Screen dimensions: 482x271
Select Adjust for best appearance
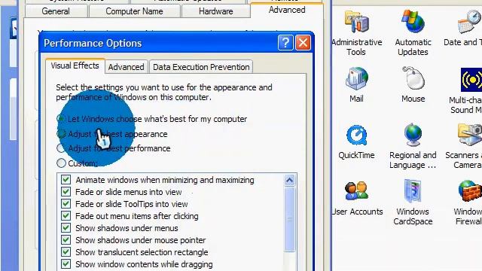click(61, 134)
